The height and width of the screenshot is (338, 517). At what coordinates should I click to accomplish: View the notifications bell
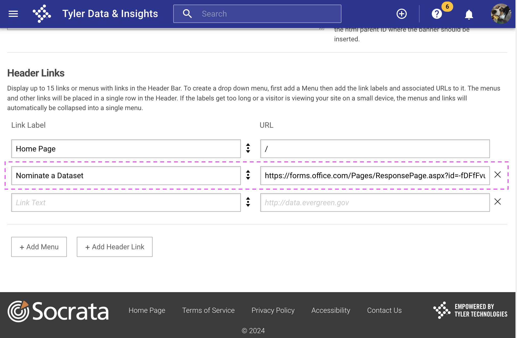(x=469, y=14)
